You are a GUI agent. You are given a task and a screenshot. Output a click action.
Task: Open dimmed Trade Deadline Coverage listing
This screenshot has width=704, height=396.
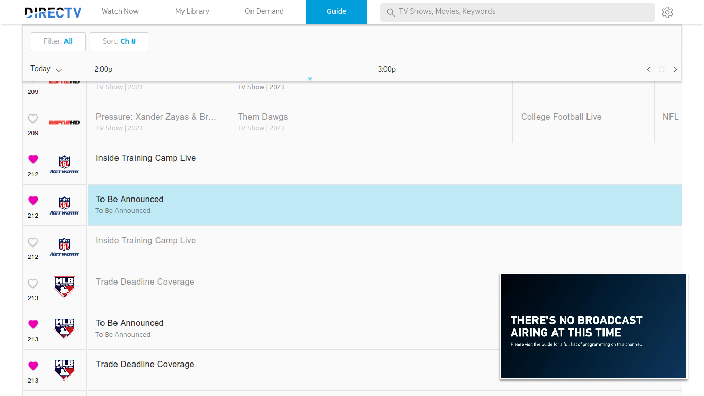(294, 287)
